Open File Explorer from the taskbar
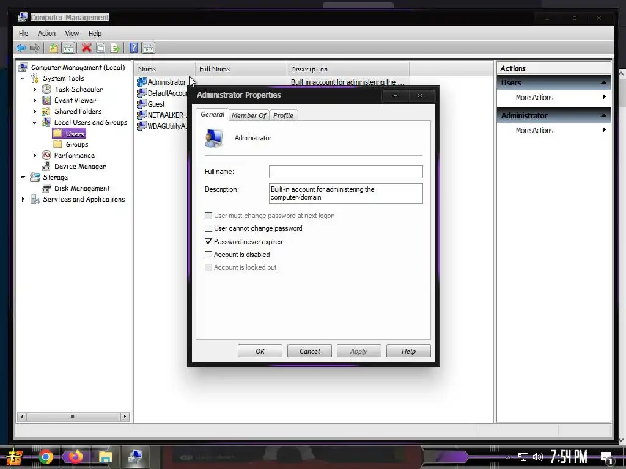Image resolution: width=626 pixels, height=469 pixels. [105, 457]
